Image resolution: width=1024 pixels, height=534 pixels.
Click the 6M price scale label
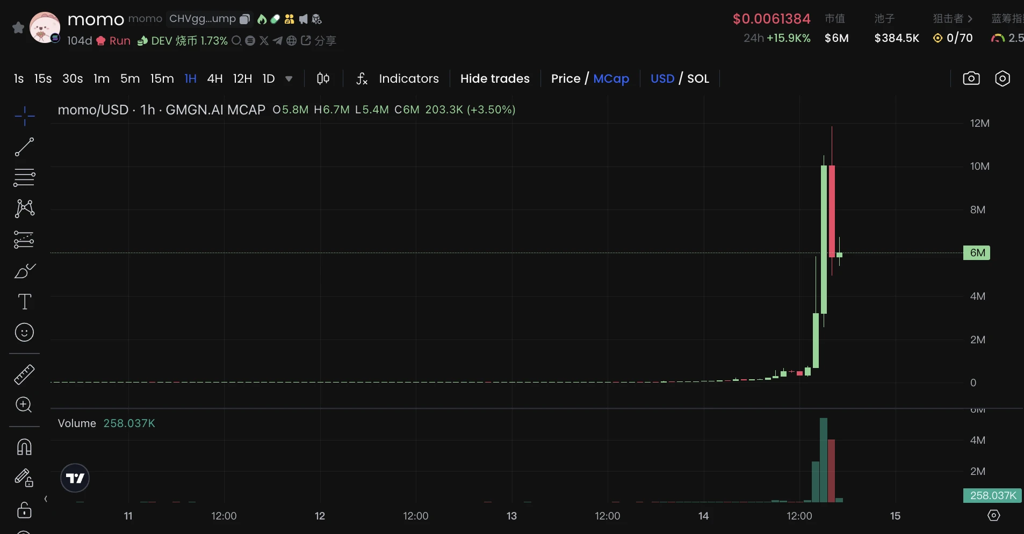point(977,252)
